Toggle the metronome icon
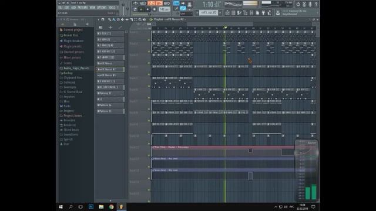This screenshot has width=376, height=211. [136, 3]
